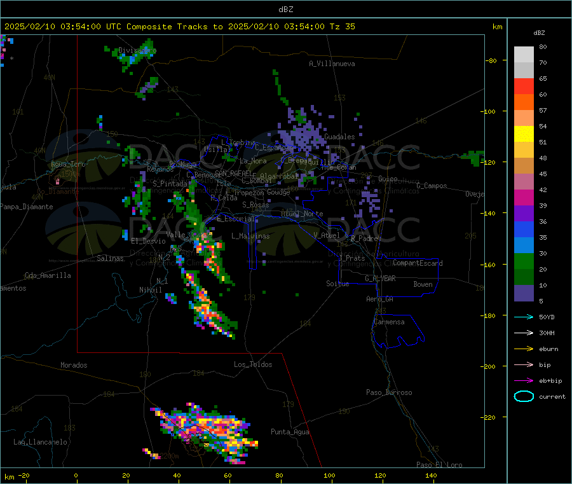Select the royal blue swatch in dBZ scale

pyautogui.click(x=524, y=229)
